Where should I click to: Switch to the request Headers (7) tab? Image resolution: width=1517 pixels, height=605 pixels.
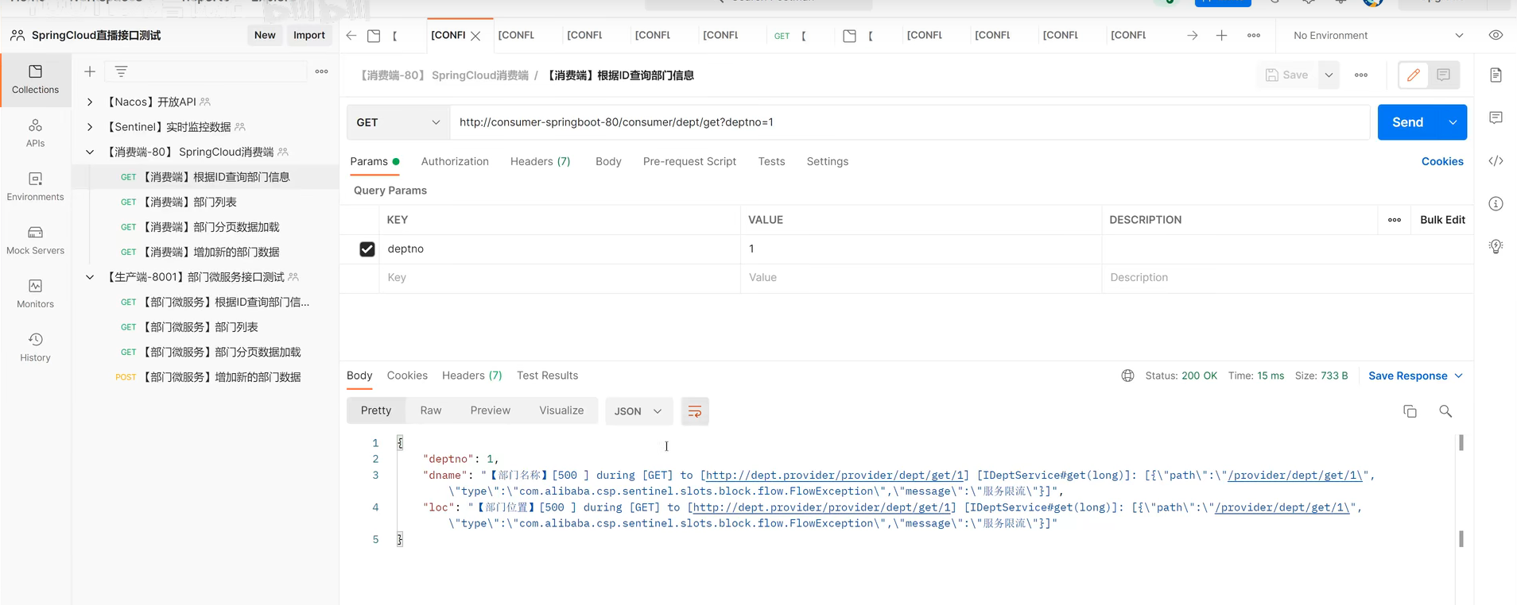pyautogui.click(x=540, y=161)
